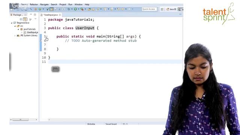Open the Window menu

tap(78, 4)
